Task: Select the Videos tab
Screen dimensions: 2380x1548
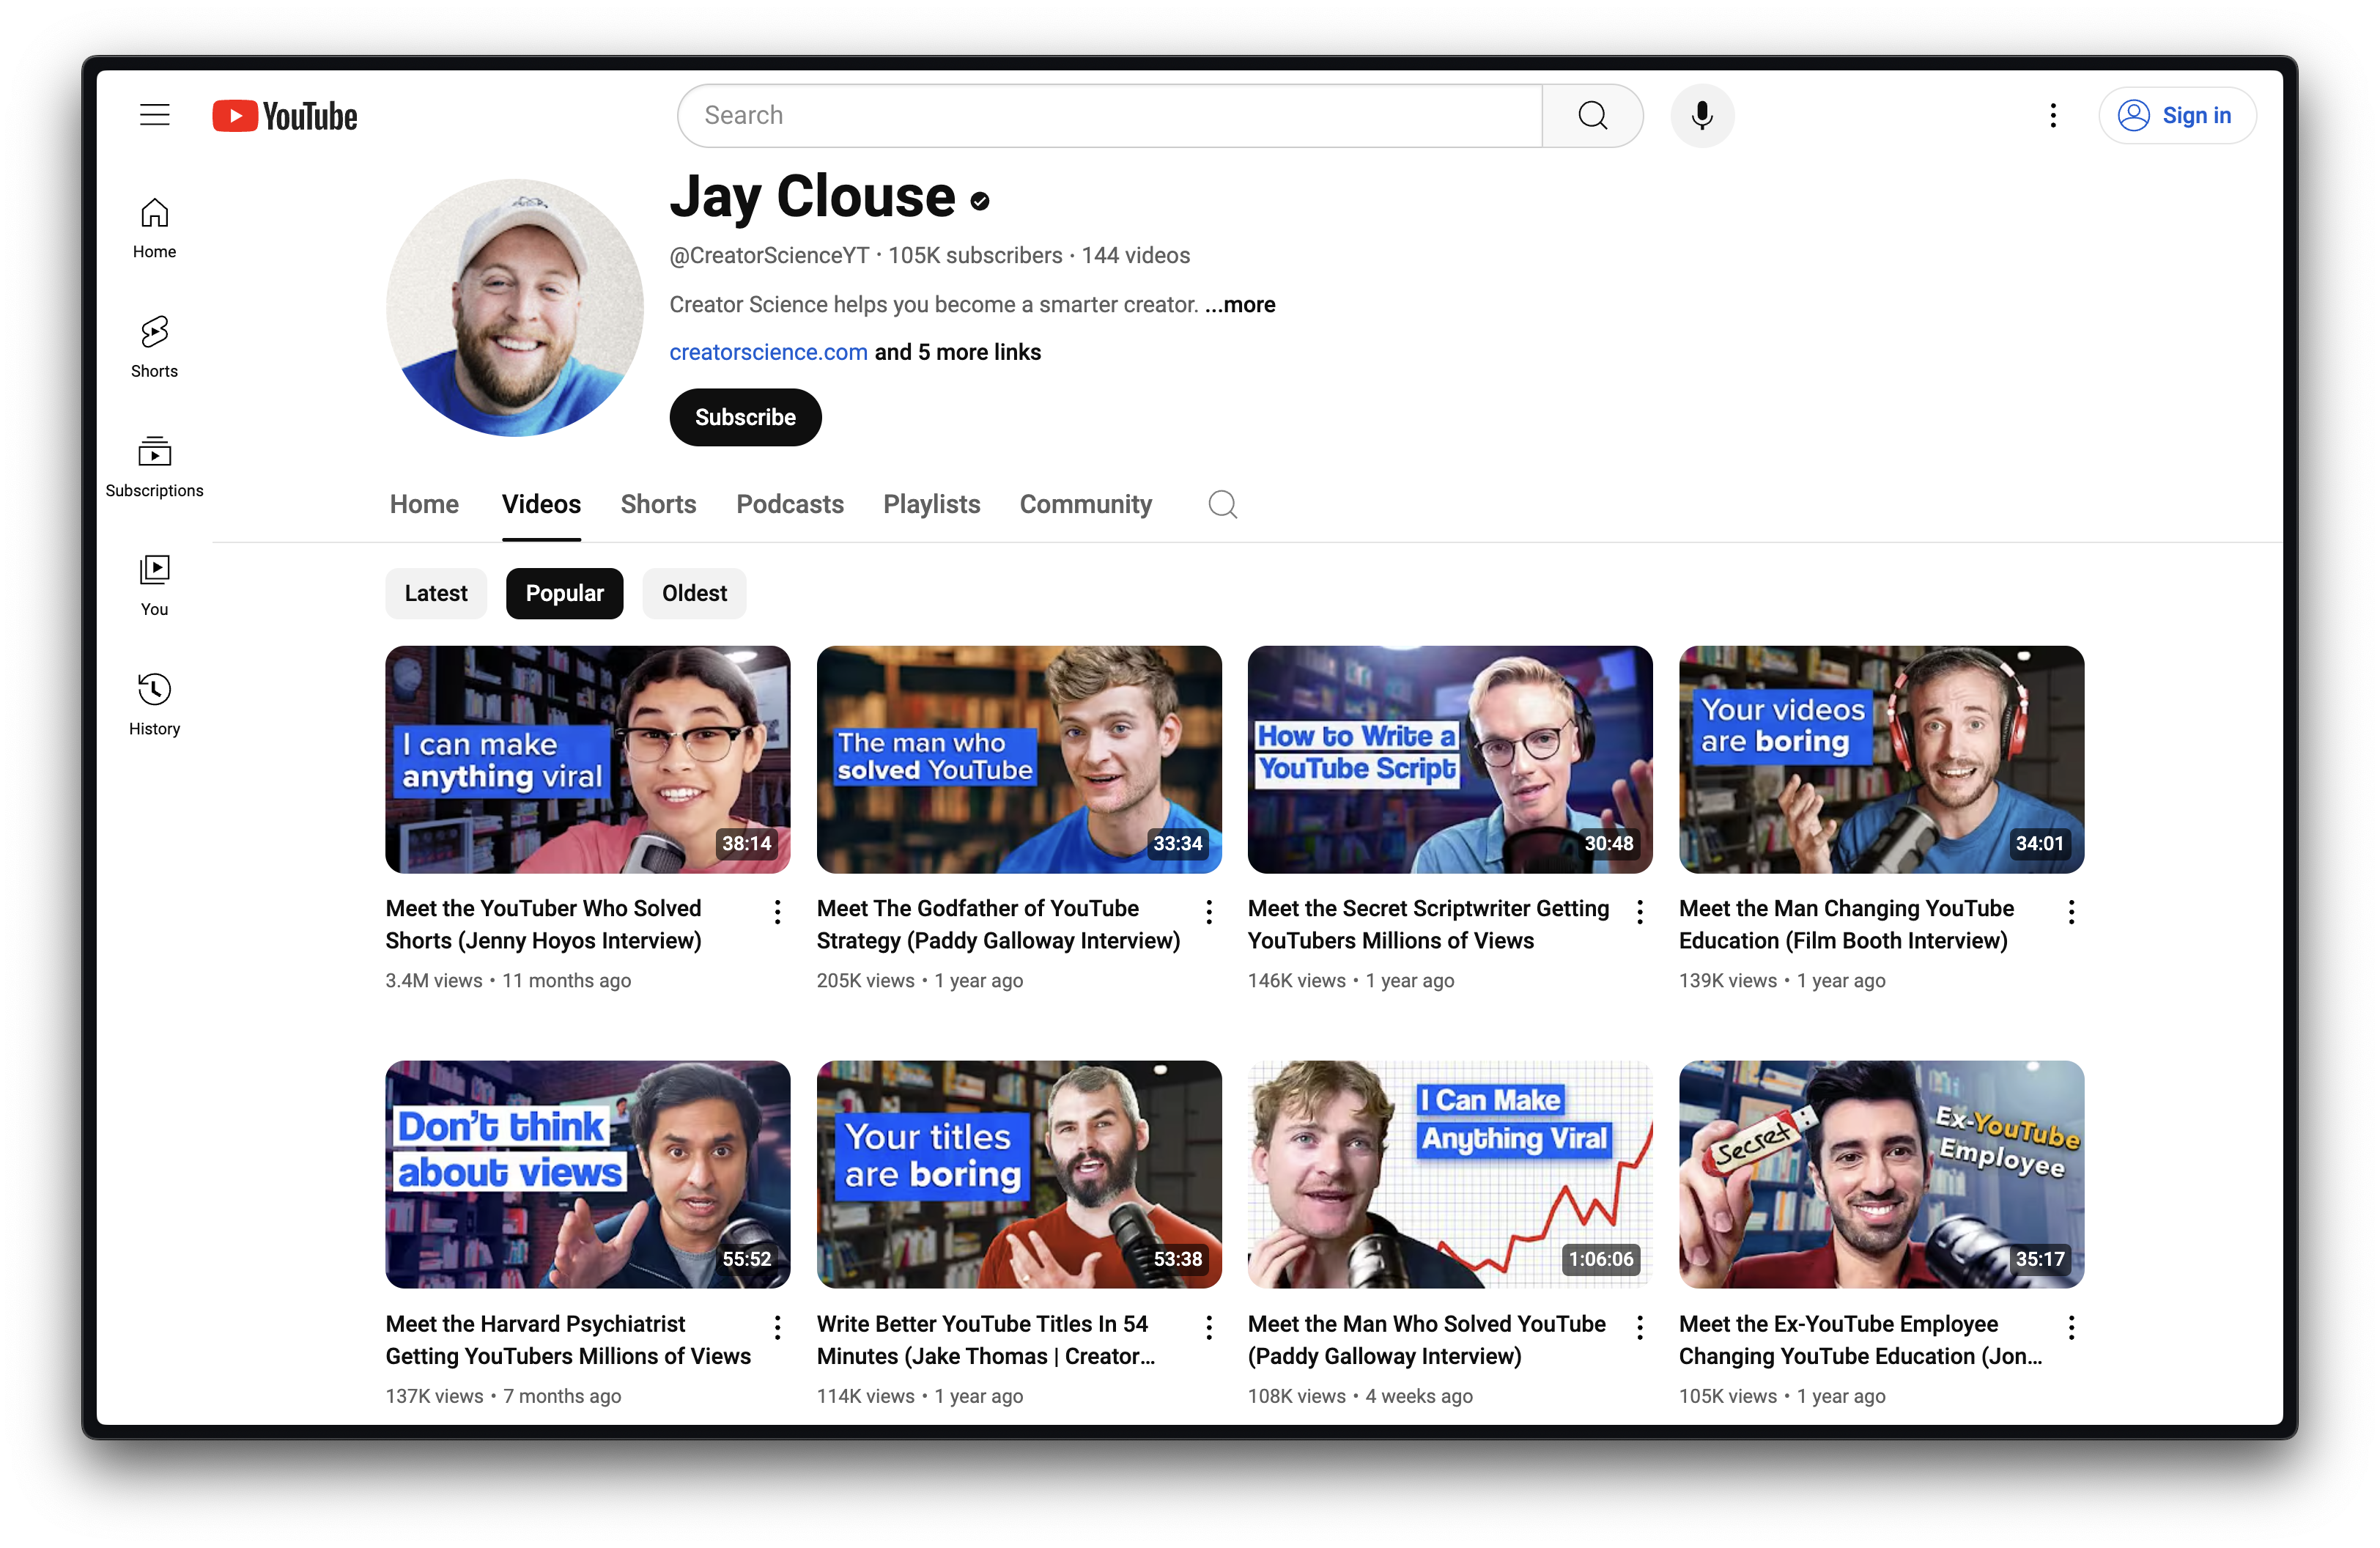Action: [x=541, y=504]
